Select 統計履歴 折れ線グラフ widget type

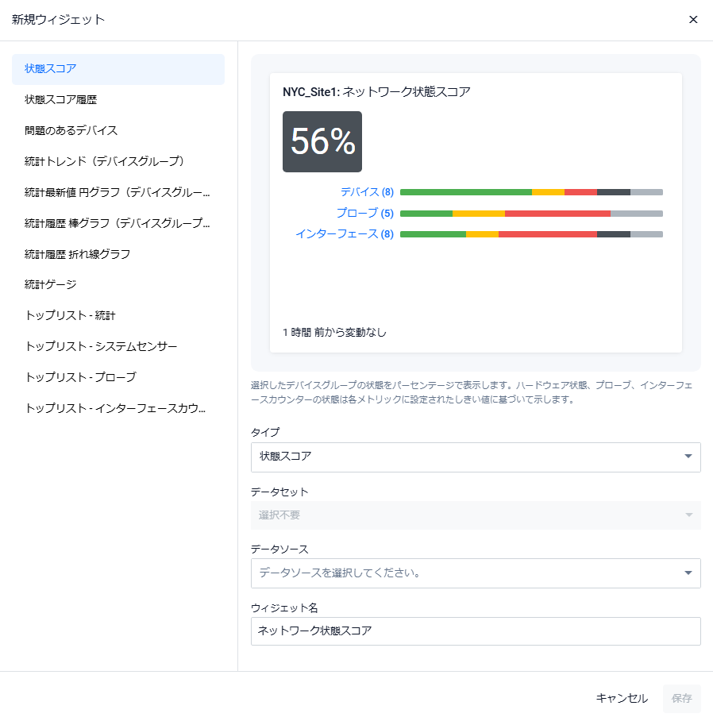point(118,254)
